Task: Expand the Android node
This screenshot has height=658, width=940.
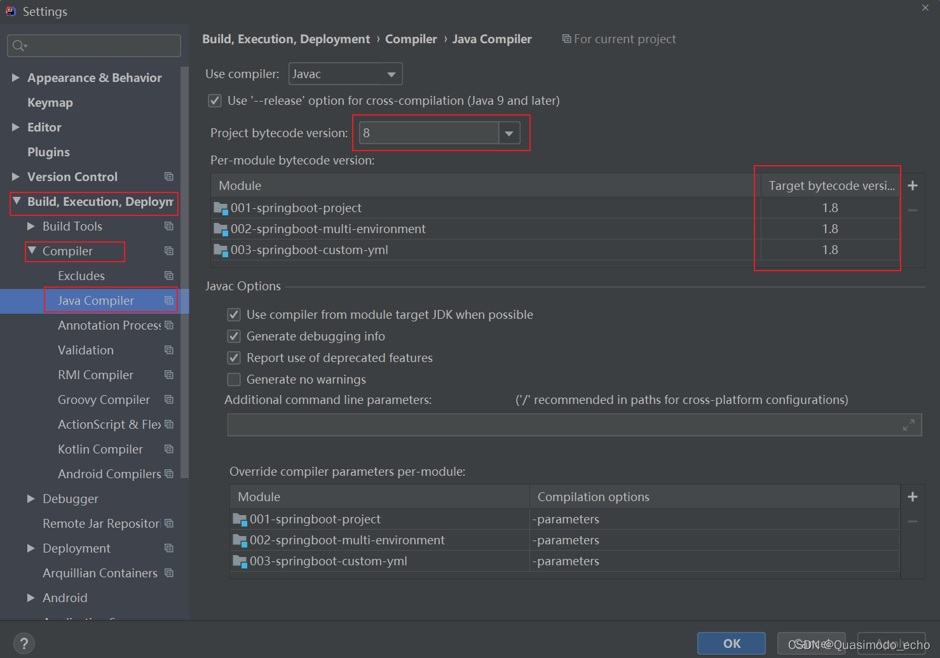Action: (x=31, y=598)
